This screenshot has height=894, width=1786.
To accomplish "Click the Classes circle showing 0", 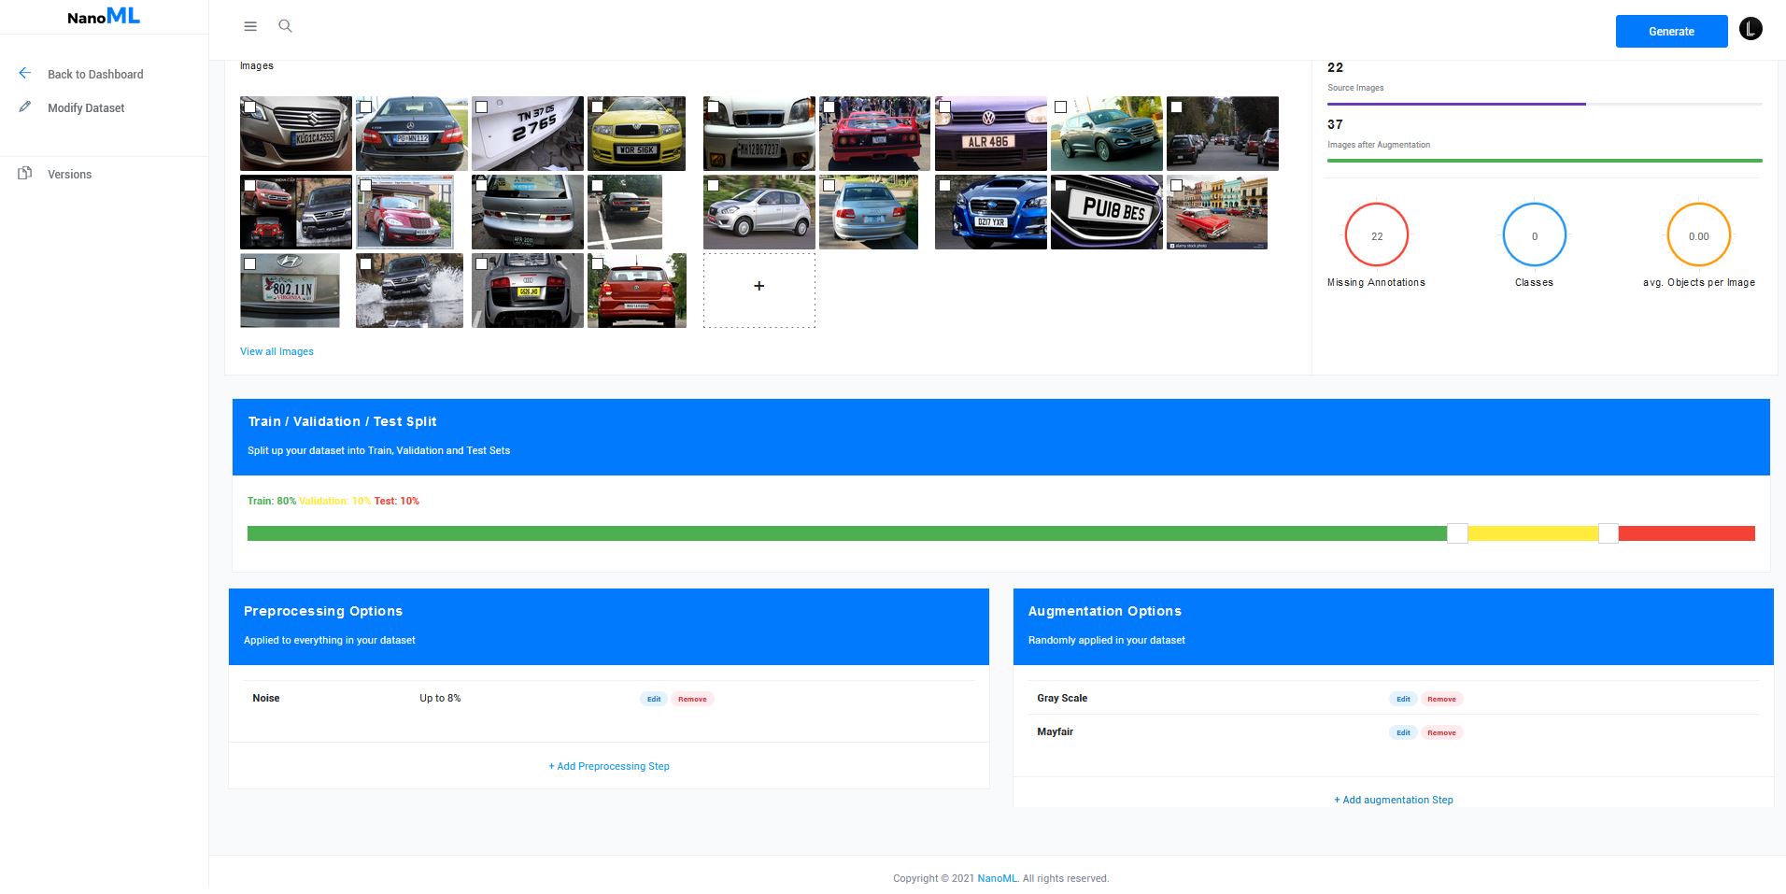I will click(1534, 235).
